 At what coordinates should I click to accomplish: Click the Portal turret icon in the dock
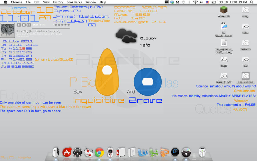coord(110,152)
